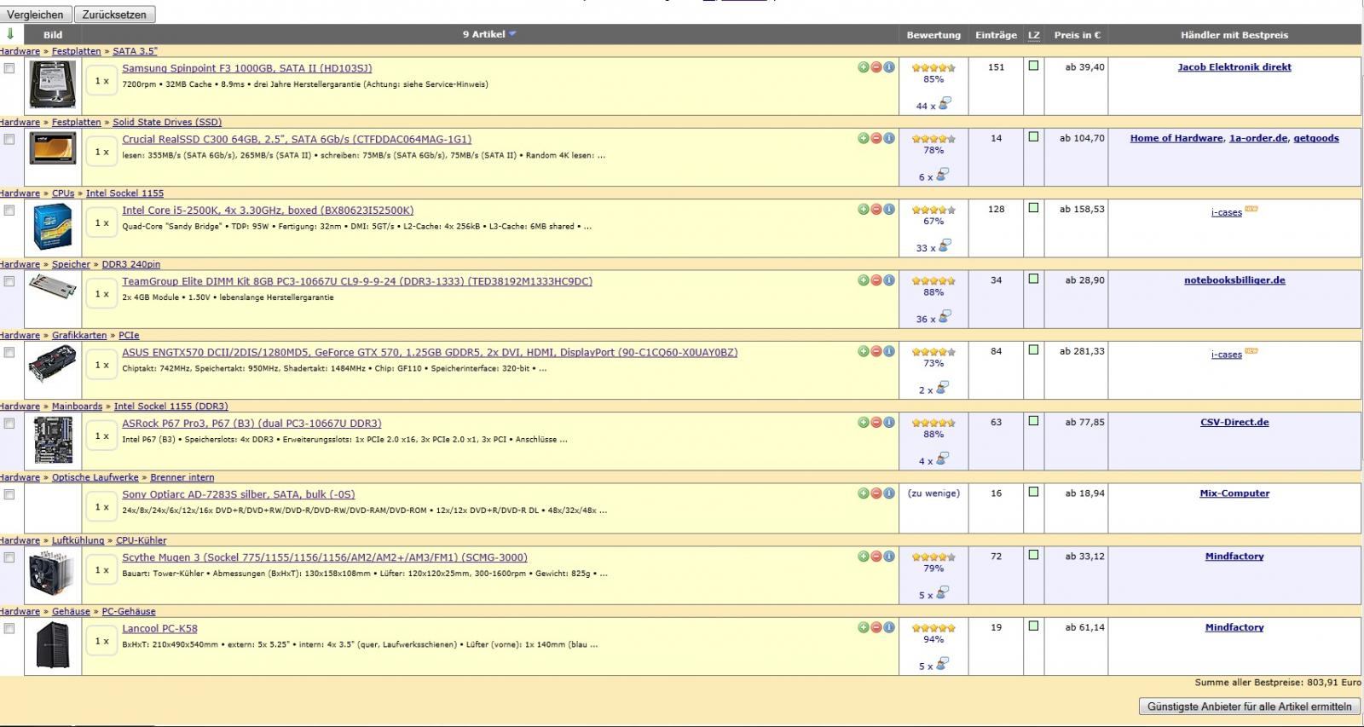Tick compare checkbox for Samsung Spinpoint F3
The width and height of the screenshot is (1364, 727).
click(x=9, y=68)
